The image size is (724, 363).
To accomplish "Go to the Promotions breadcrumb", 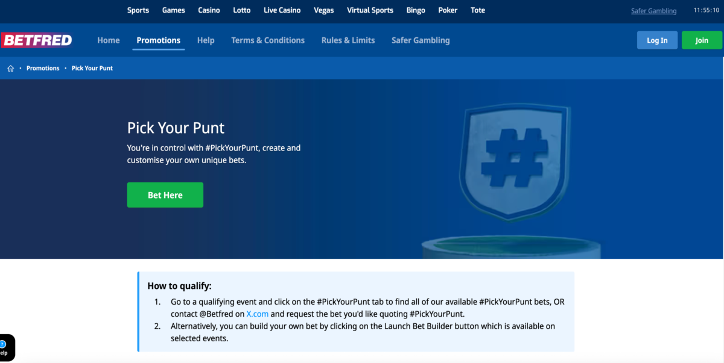I will pos(43,69).
